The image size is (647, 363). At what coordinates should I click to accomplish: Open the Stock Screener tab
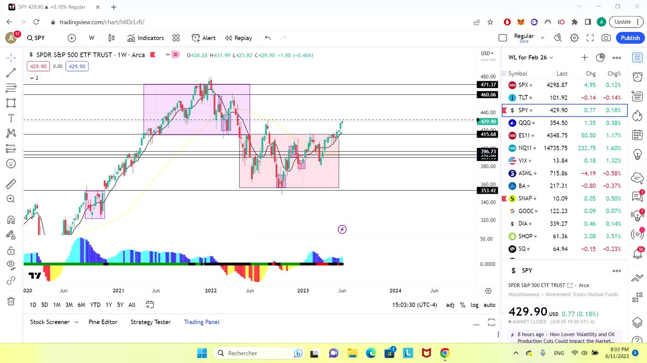click(50, 322)
